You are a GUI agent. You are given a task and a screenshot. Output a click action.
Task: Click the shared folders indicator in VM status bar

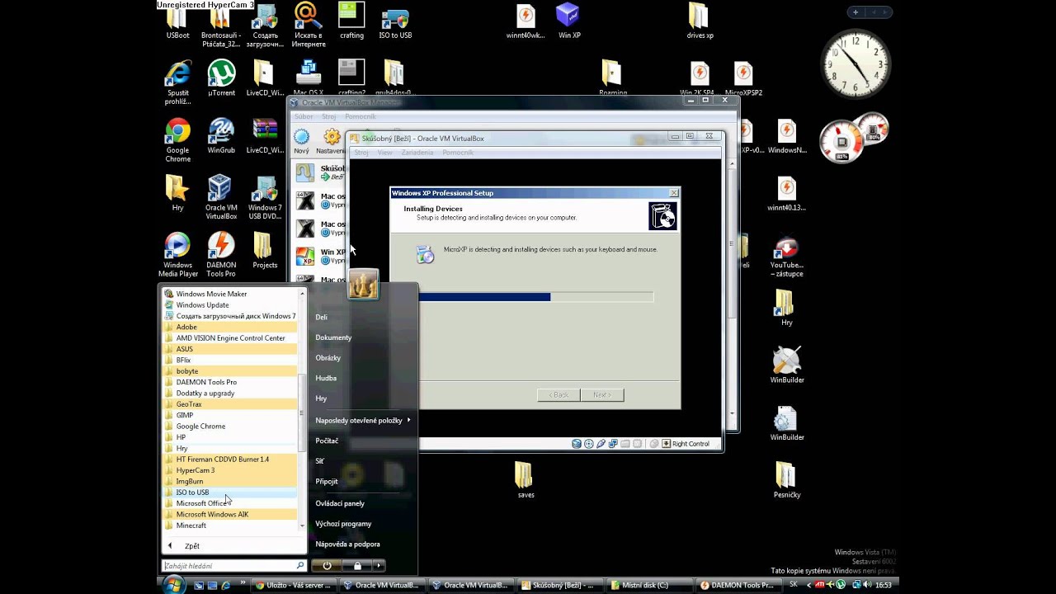626,444
